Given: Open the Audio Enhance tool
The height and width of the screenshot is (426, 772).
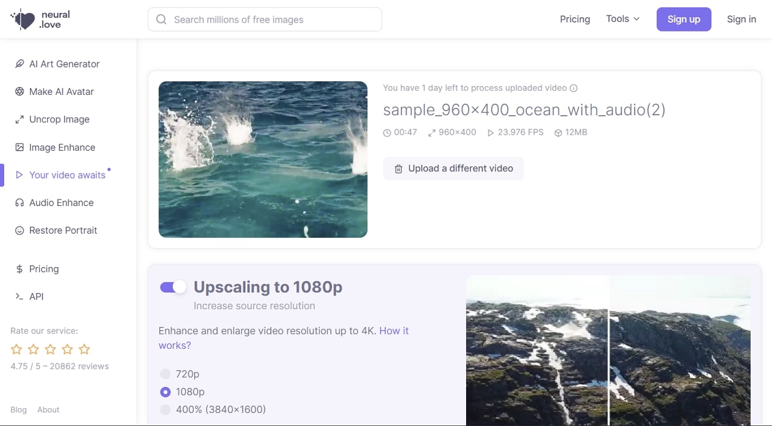Looking at the screenshot, I should (x=61, y=202).
